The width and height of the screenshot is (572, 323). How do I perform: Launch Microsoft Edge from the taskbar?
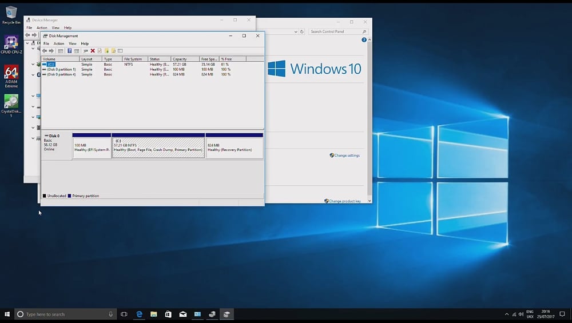139,314
